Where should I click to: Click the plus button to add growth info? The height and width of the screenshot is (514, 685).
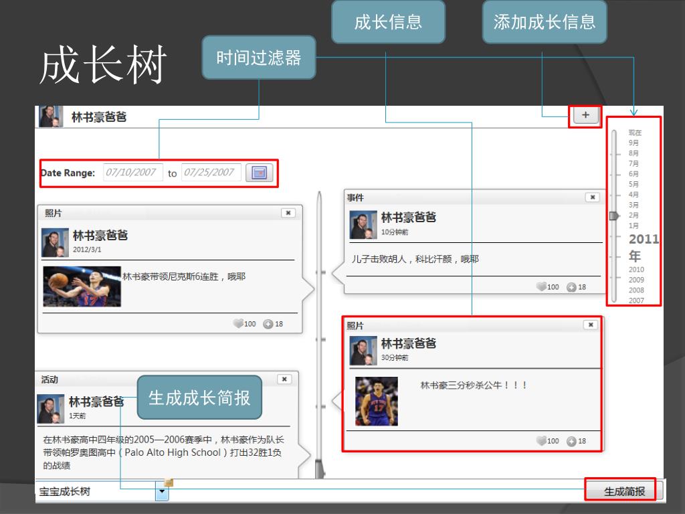tap(585, 115)
